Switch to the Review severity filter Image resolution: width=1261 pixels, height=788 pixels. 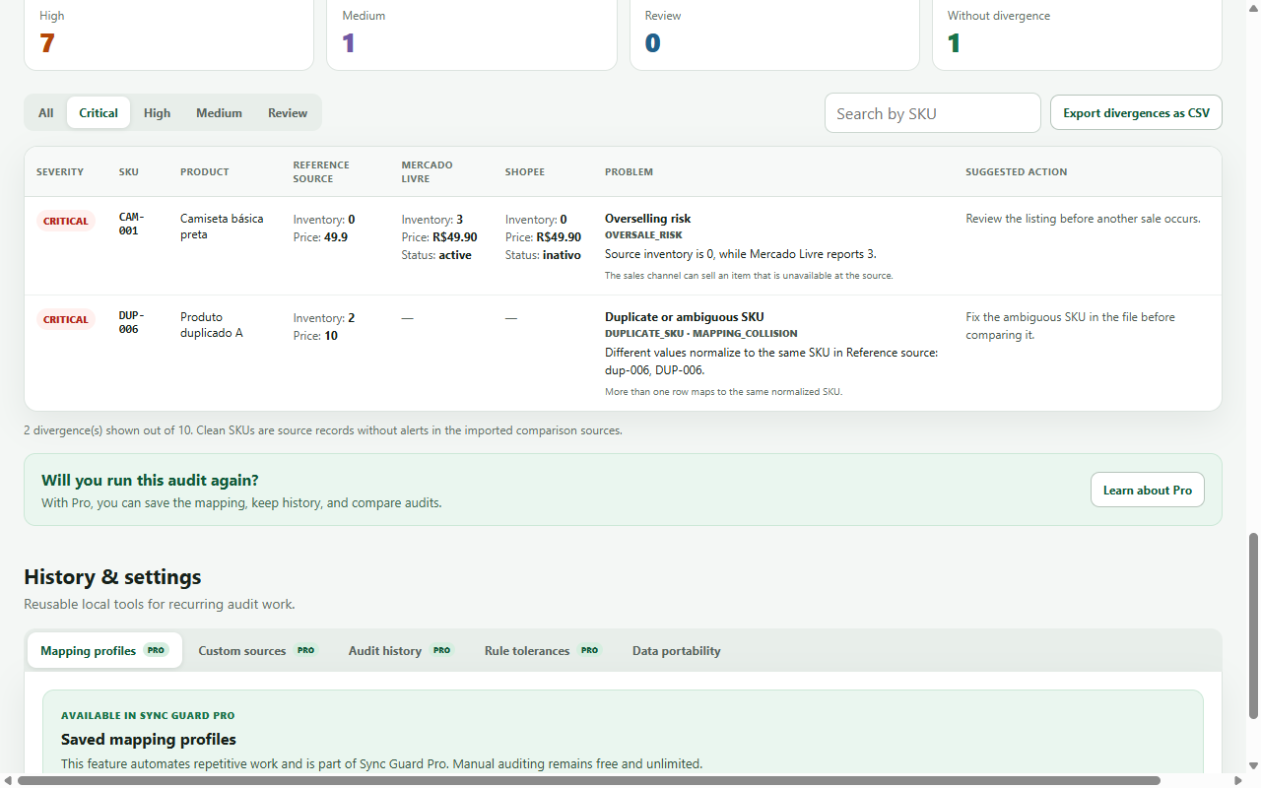click(x=288, y=113)
